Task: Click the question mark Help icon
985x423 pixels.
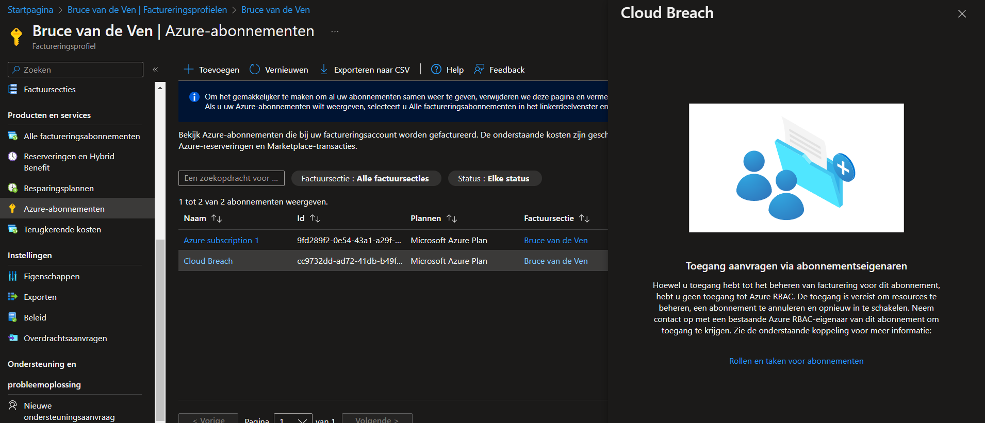Action: click(x=436, y=69)
